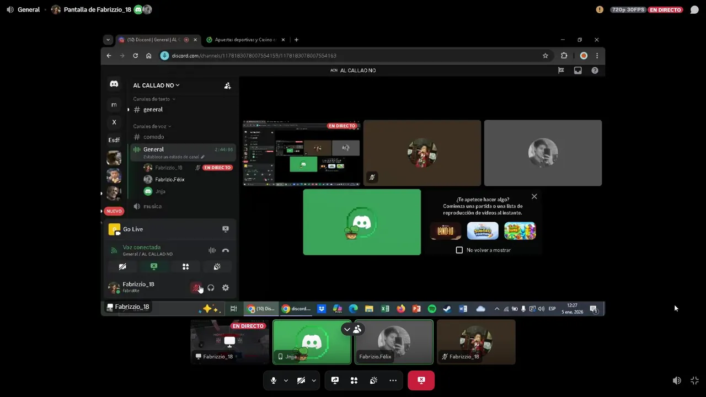Image resolution: width=706 pixels, height=397 pixels.
Task: Select the Jnjja participant tile
Action: coord(312,342)
